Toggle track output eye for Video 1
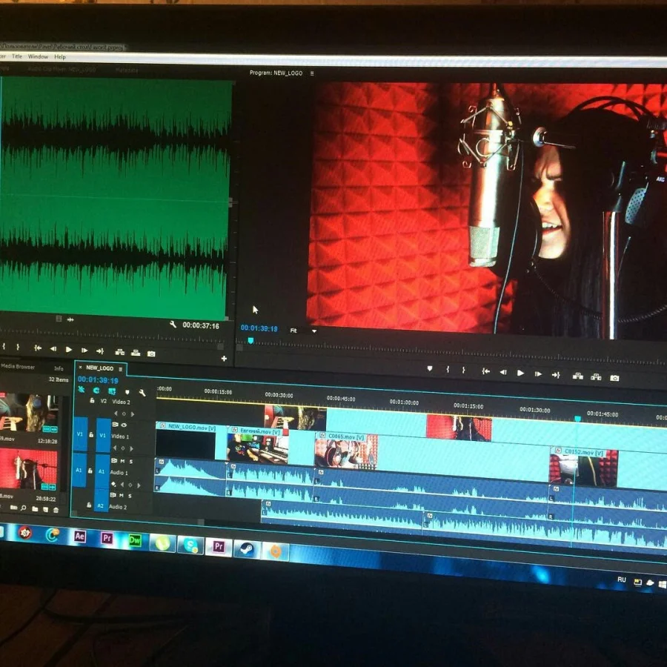The image size is (667, 667). click(123, 425)
